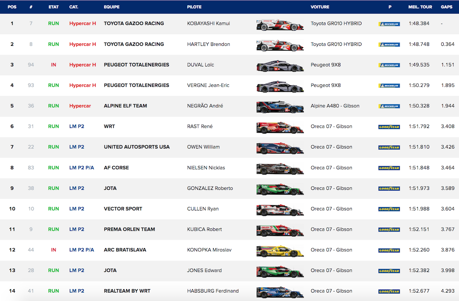Click the #7 Toyota GR010 car image
459x301 pixels.
tap(280, 24)
